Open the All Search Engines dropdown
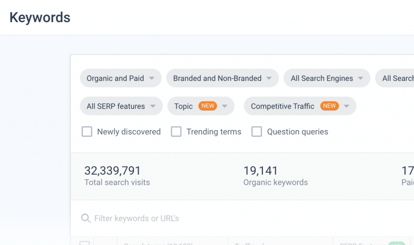 point(327,78)
